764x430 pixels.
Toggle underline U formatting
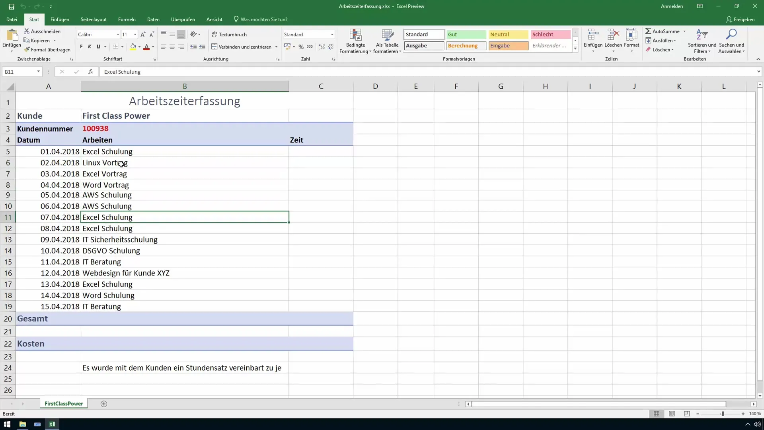tap(98, 47)
